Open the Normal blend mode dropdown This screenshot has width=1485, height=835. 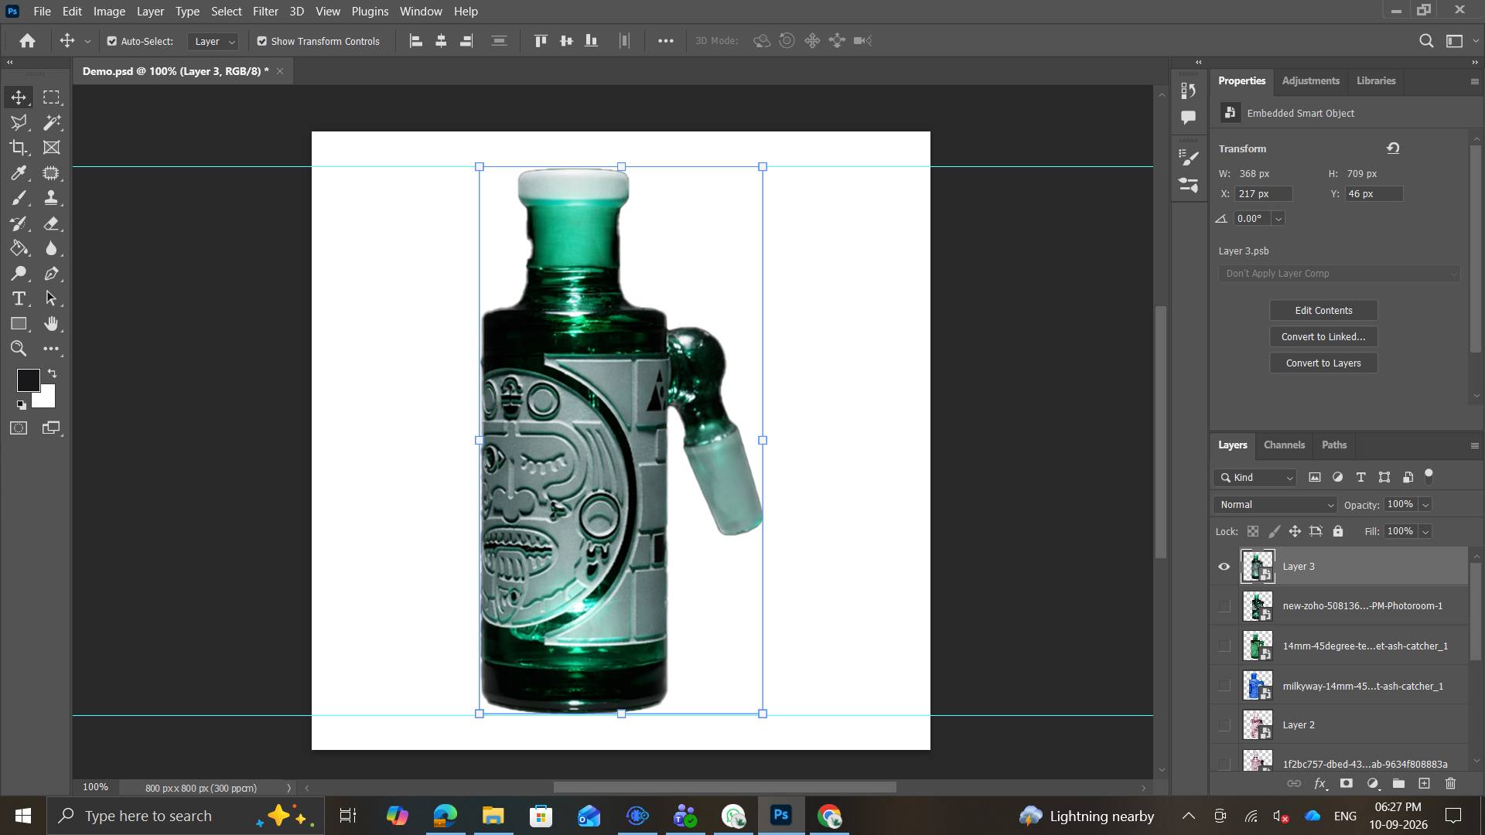1275,505
